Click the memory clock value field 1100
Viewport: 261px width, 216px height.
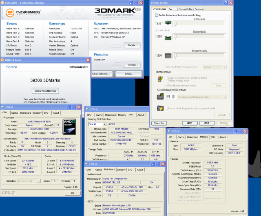[x=159, y=55]
